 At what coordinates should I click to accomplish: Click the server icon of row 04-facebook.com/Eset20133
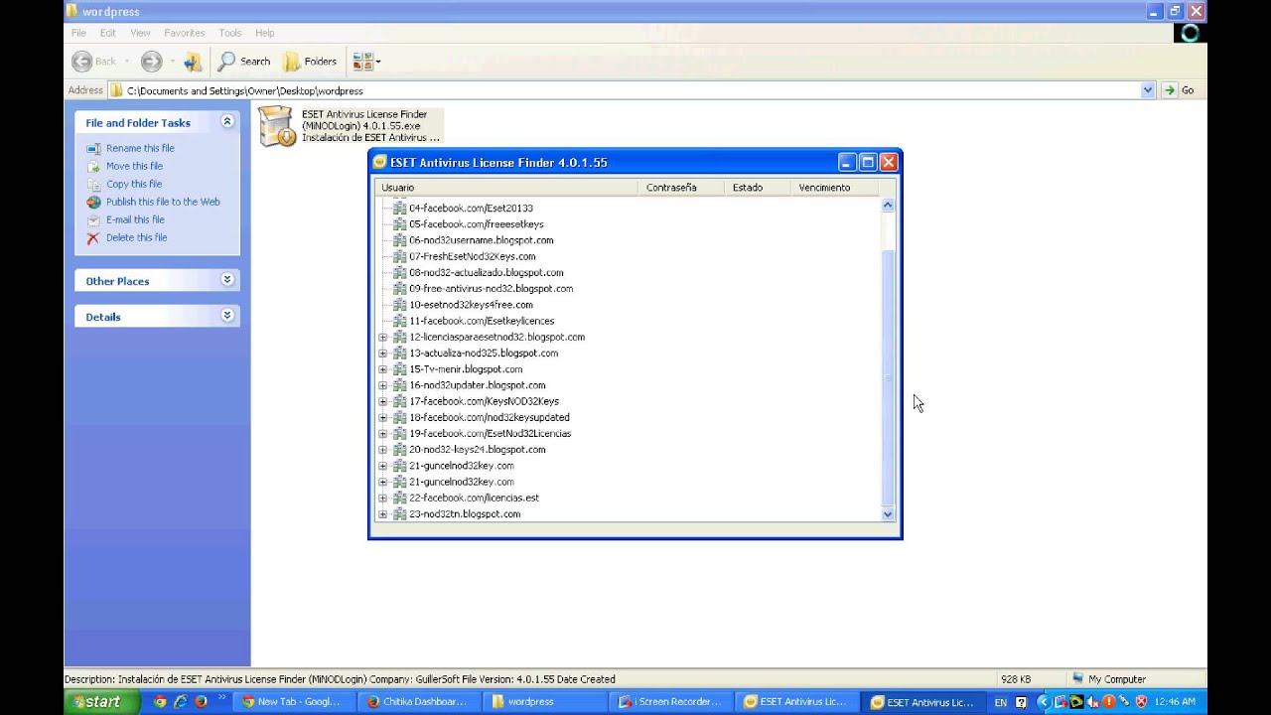(400, 208)
